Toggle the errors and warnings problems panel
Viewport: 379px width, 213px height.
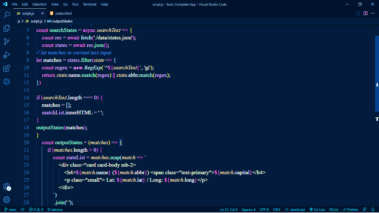(36, 210)
